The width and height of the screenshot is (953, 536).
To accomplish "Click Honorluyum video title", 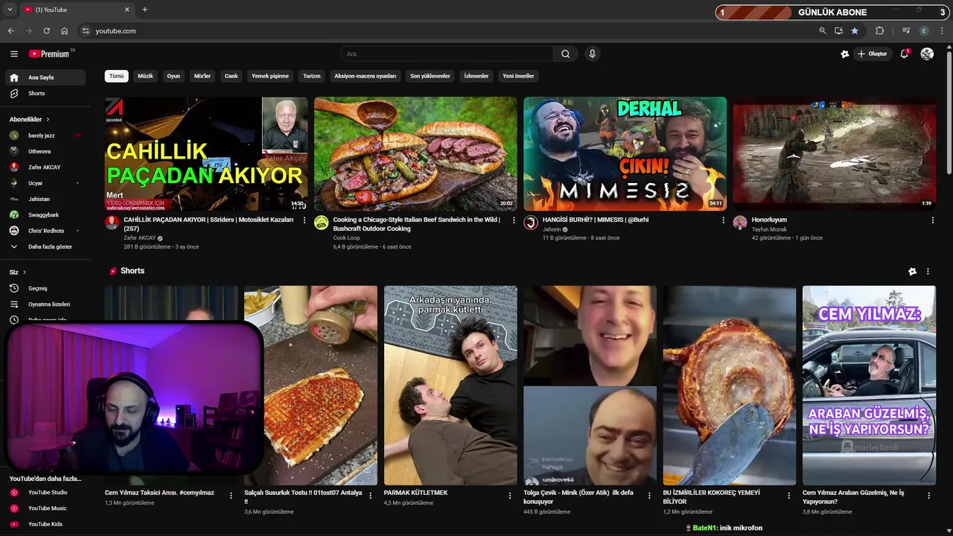I will (769, 220).
